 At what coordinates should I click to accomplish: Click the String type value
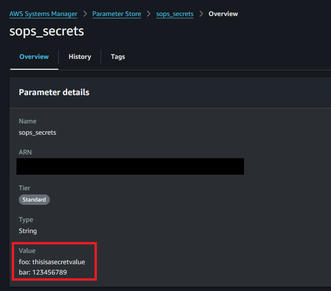click(x=28, y=231)
